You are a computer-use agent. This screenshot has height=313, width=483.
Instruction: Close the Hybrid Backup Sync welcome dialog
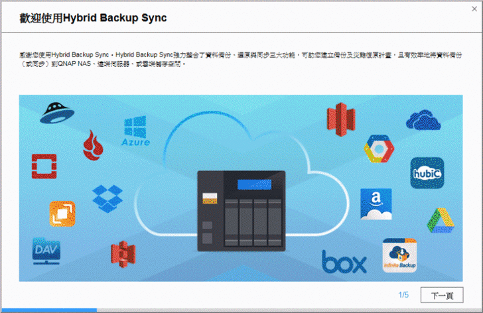[x=474, y=9]
